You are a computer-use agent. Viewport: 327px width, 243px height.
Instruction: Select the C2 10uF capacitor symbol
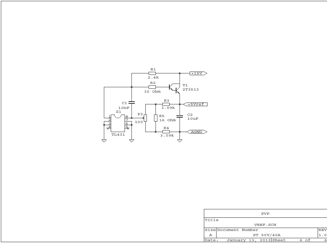coord(180,116)
